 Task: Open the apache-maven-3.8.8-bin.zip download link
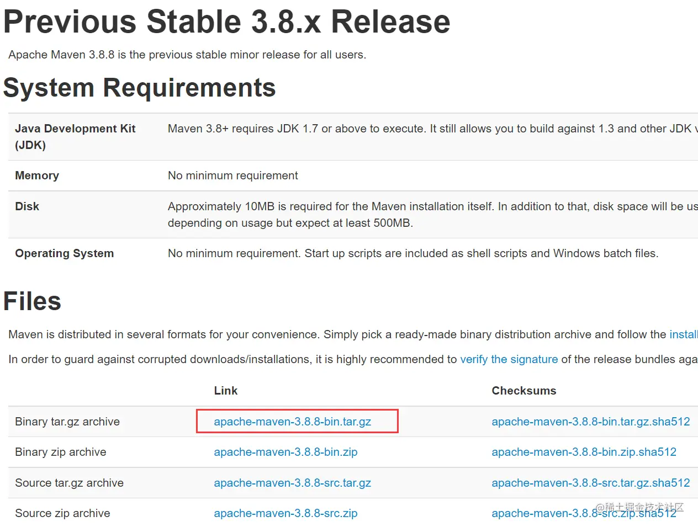(285, 452)
